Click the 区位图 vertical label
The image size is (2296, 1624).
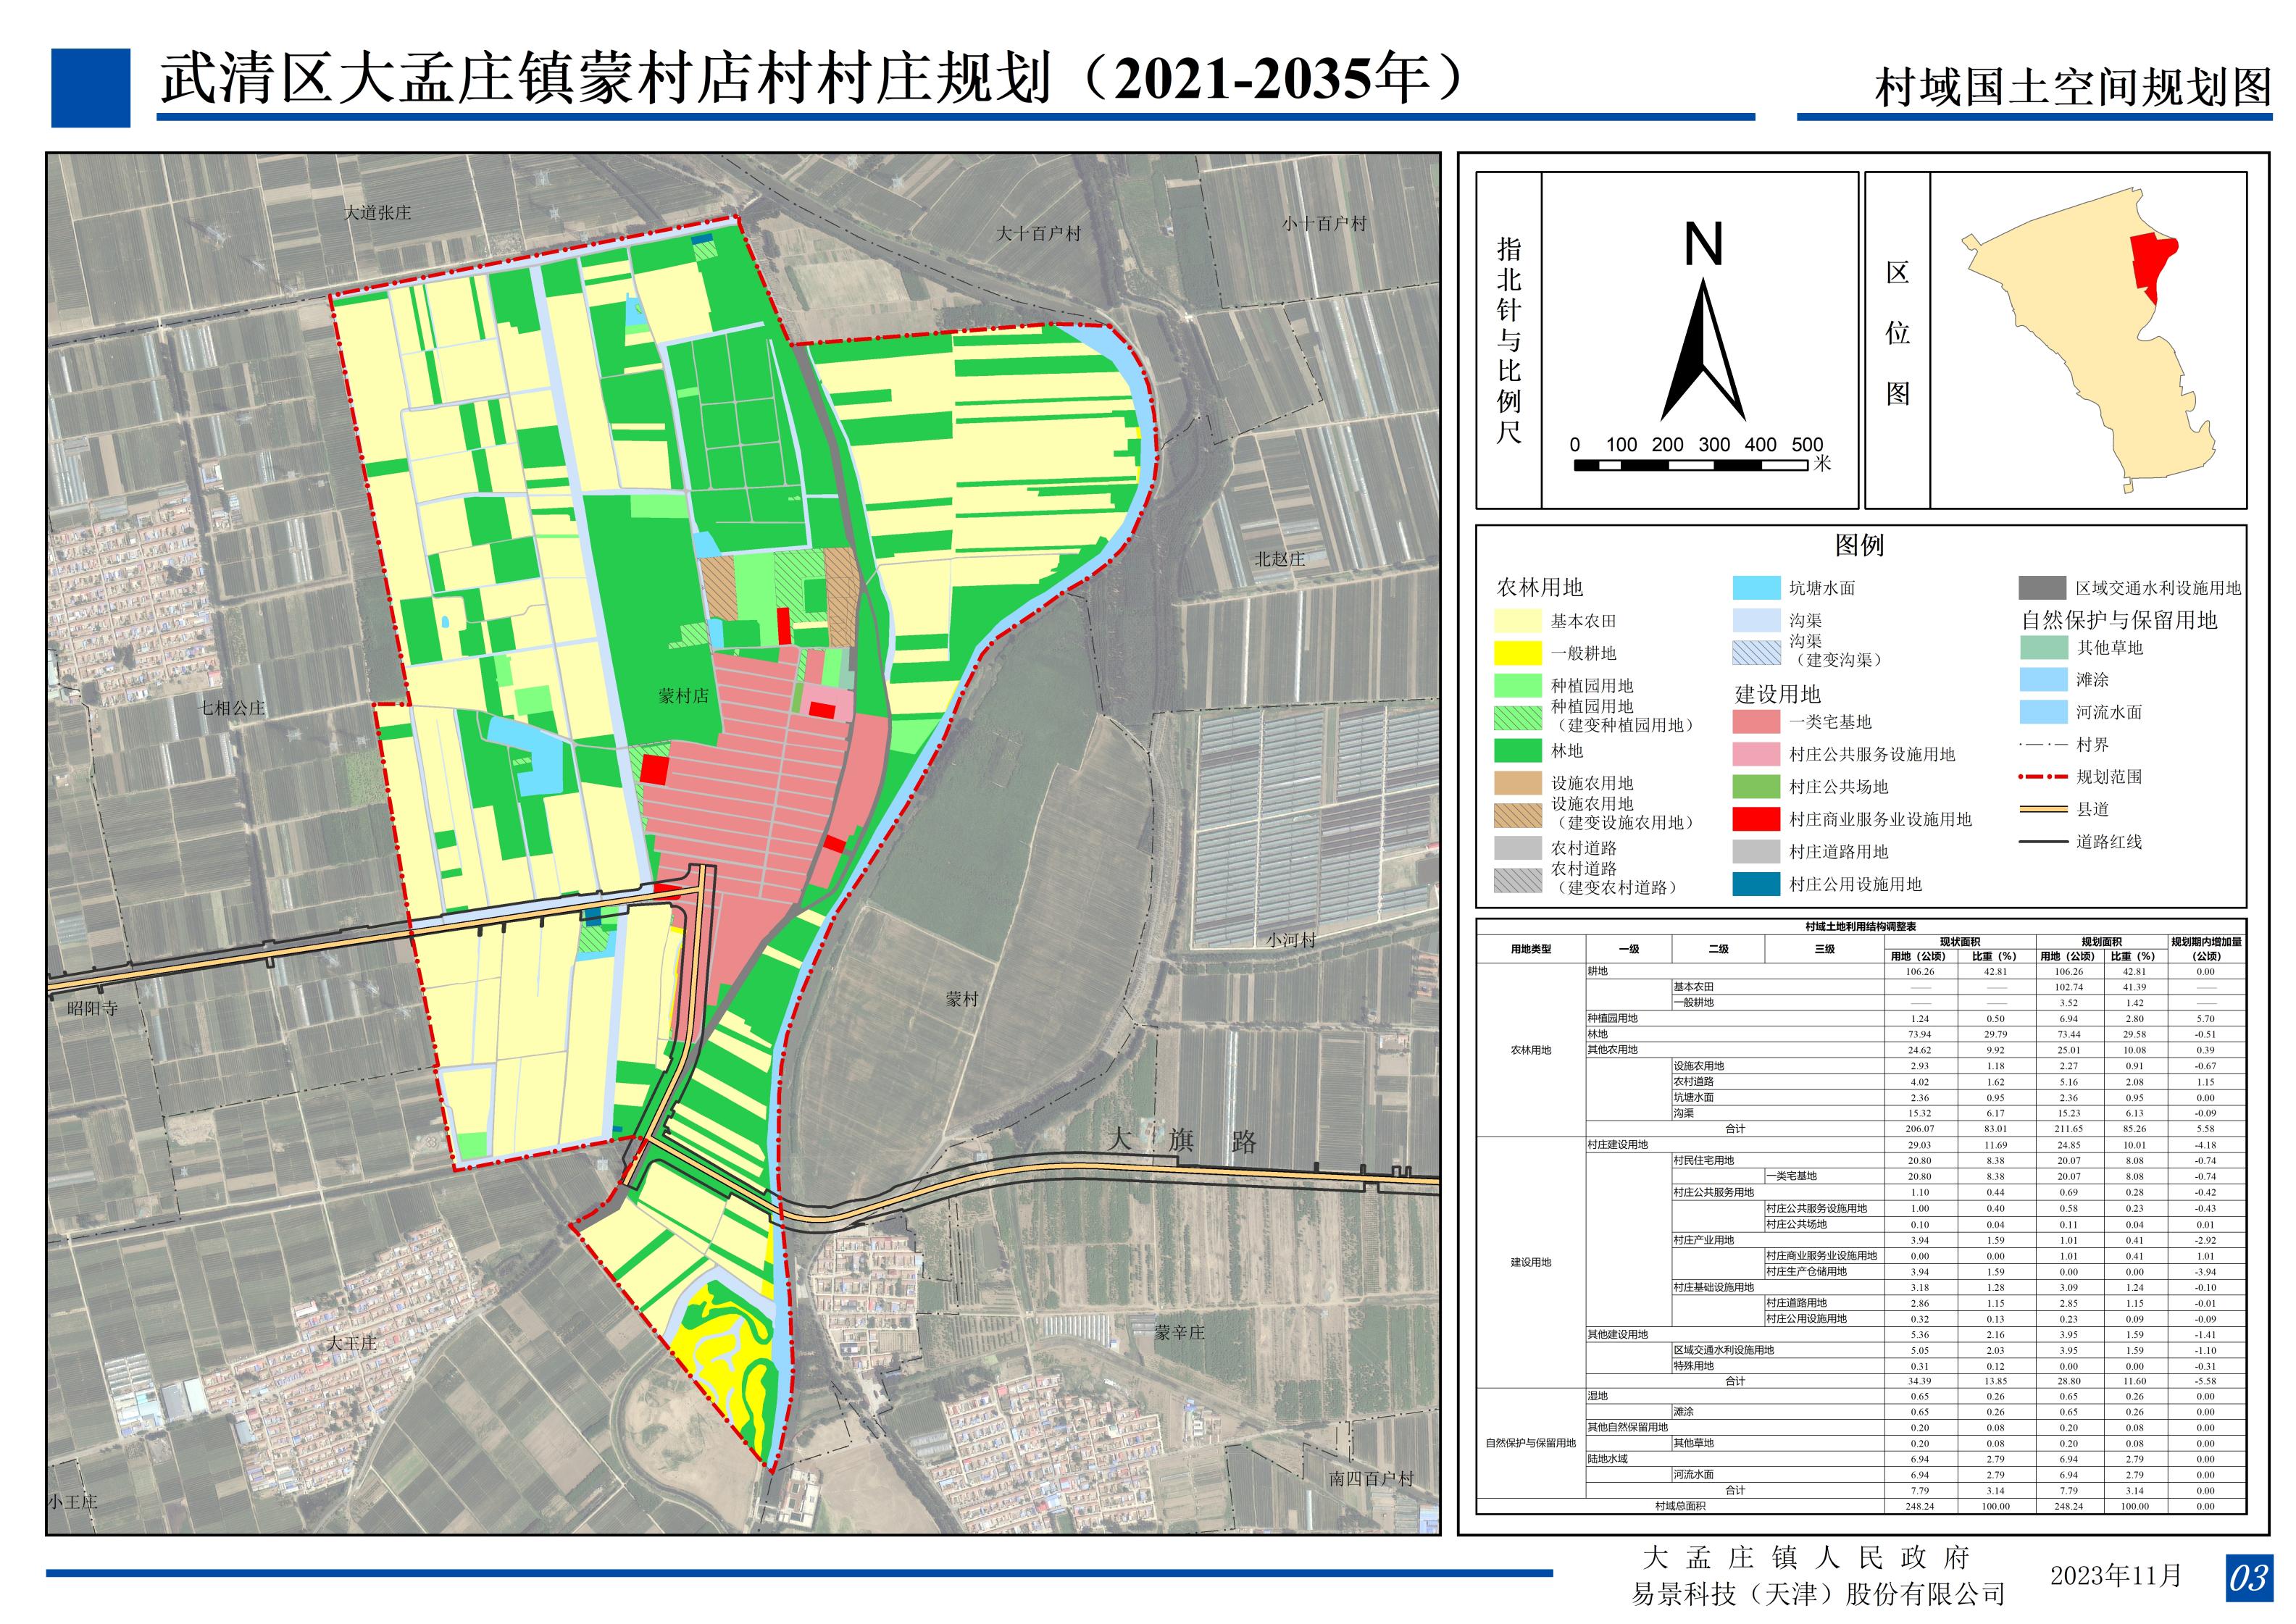click(x=1897, y=333)
